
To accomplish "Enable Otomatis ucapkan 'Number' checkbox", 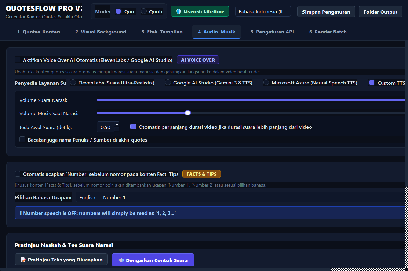I will coord(18,174).
